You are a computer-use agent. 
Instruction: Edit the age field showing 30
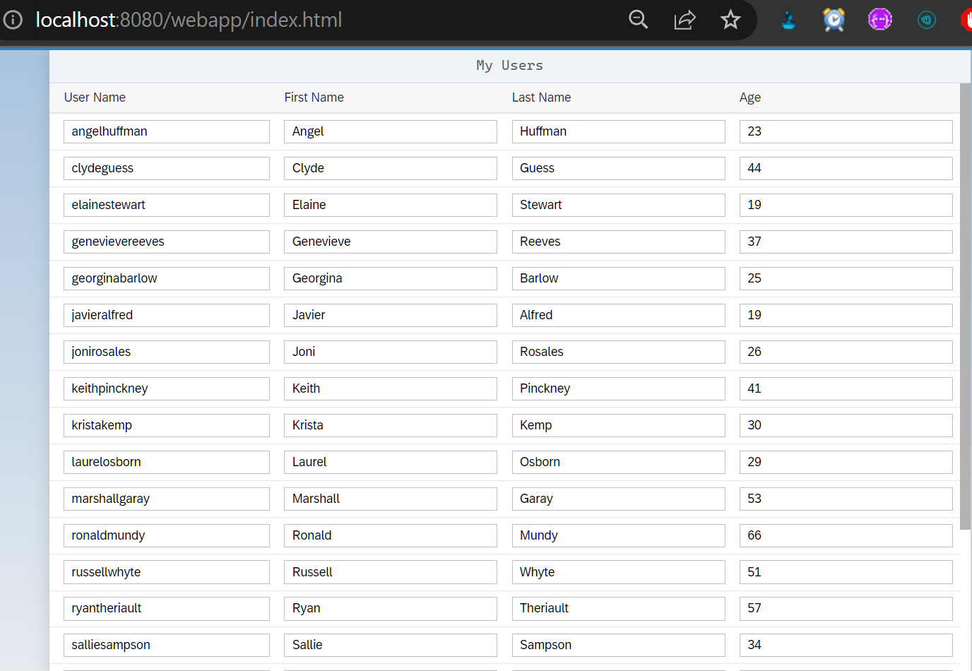[x=846, y=425]
